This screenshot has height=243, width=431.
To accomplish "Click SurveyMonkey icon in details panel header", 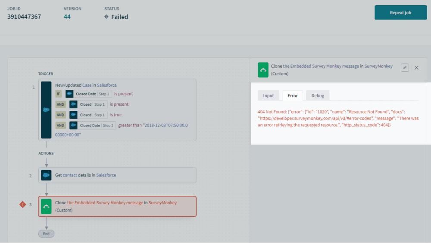I will [263, 70].
